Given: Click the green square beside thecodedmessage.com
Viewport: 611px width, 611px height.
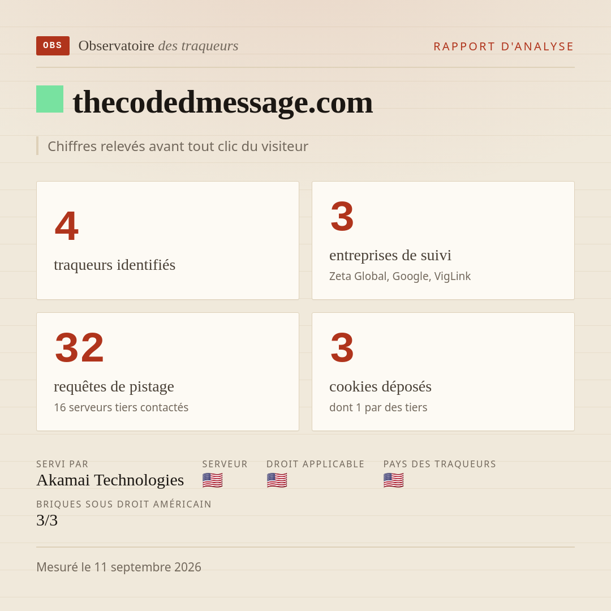Looking at the screenshot, I should point(50,99).
